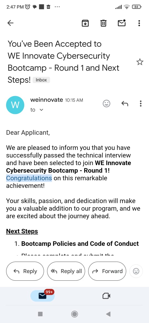Screen dimensions: 149x323
Task: Click the Reply button
Action: (x=25, y=271)
